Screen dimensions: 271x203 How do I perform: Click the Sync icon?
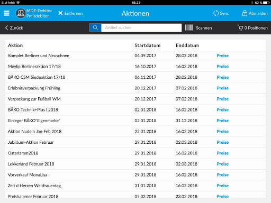(216, 13)
